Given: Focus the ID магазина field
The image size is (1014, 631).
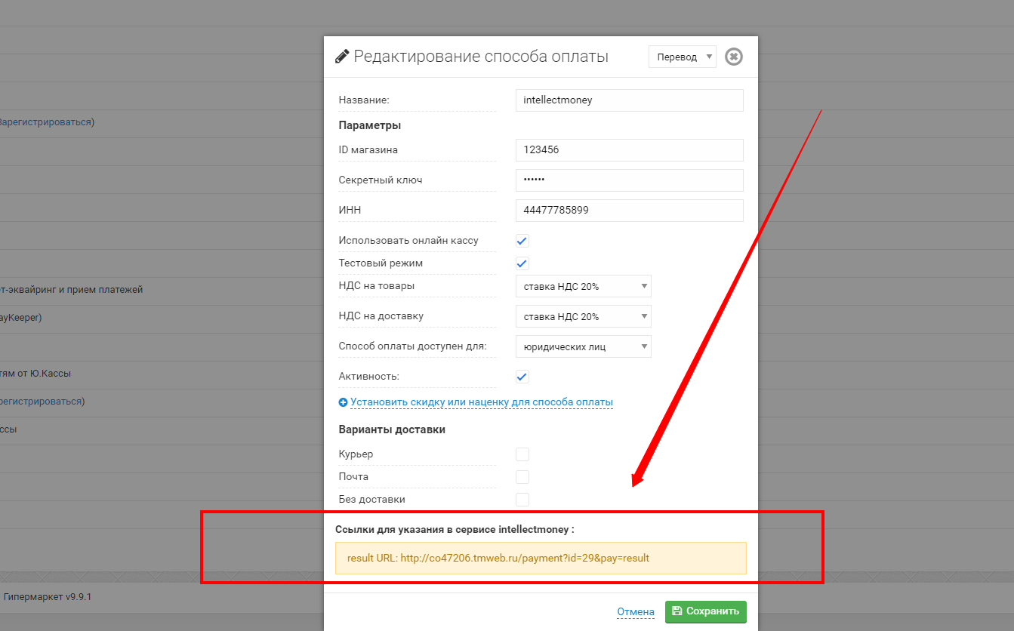Looking at the screenshot, I should [x=629, y=150].
